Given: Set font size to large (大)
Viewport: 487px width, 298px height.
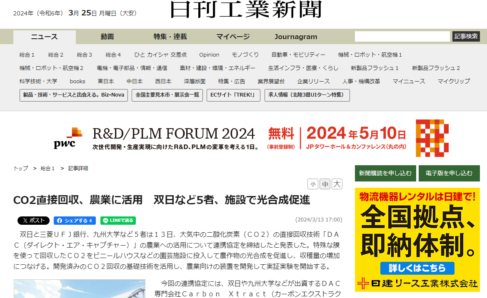Looking at the screenshot, I should (x=337, y=184).
